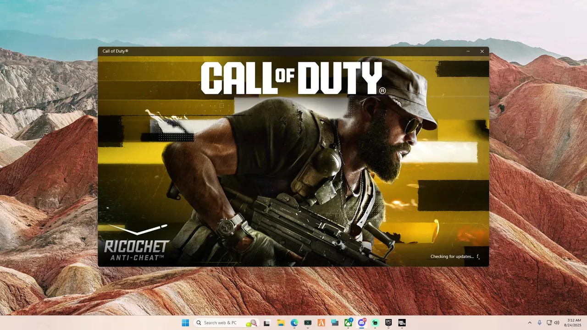Image resolution: width=587 pixels, height=330 pixels.
Task: Launch Microsoft Edge from the taskbar
Action: coord(294,323)
